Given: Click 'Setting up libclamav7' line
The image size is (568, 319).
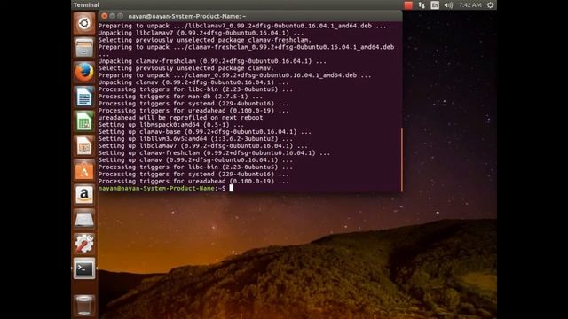Looking at the screenshot, I should [203, 145].
